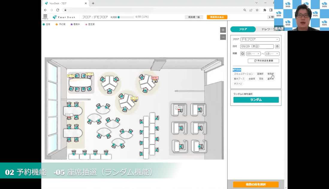This screenshot has height=189, width=329.
Task: Click the reload icon in the browser toolbar
Action: [x=57, y=10]
